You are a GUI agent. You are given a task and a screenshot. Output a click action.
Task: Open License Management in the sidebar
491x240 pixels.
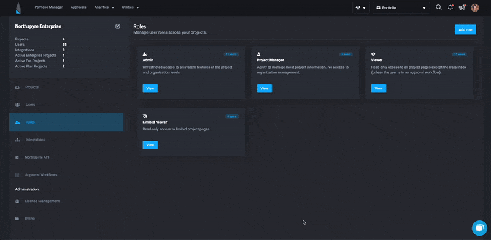pyautogui.click(x=66, y=201)
